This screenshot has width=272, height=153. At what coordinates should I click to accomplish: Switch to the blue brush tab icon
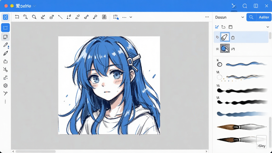[217, 27]
